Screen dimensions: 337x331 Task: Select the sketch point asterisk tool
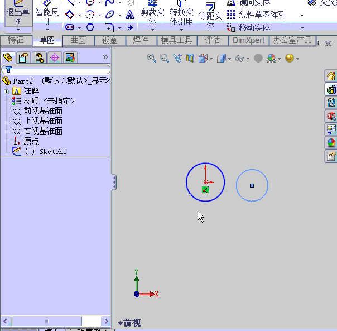pos(130,27)
